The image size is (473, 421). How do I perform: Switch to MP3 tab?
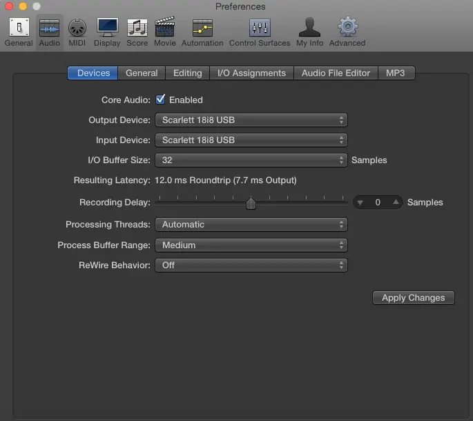point(396,73)
